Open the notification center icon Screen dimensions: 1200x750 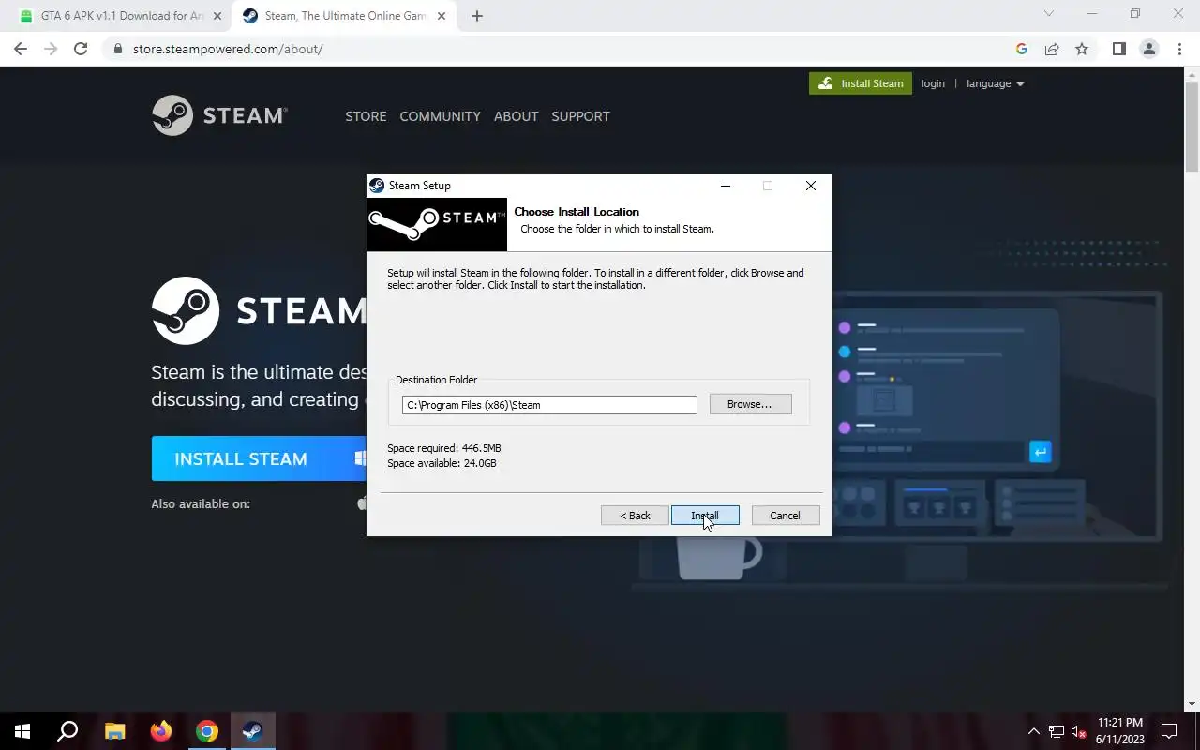1169,731
